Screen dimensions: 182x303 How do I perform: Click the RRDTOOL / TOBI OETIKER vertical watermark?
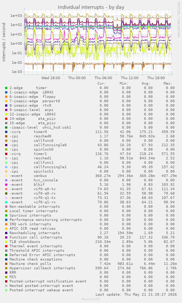coord(178,20)
